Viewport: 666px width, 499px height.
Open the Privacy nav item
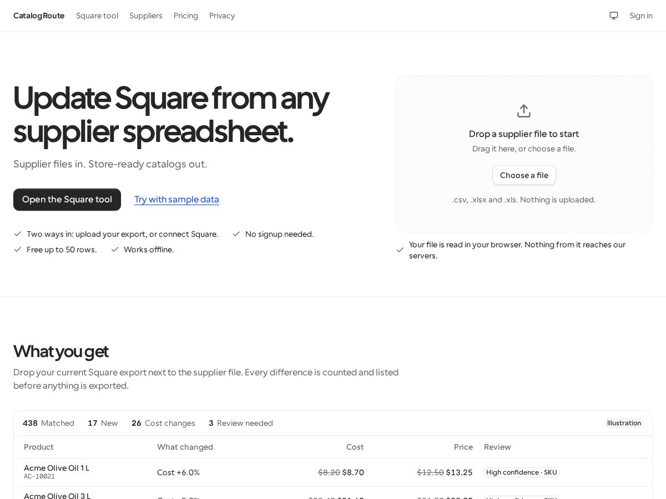coord(222,16)
